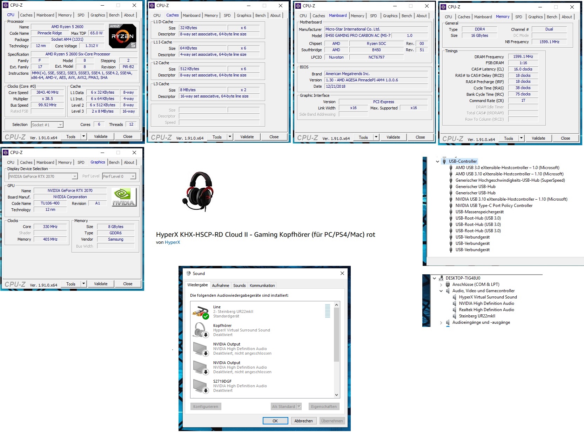Screen dimensions: 584x436
Task: Click the Anschlüsse (COM & LPT) port icon
Action: coord(448,284)
